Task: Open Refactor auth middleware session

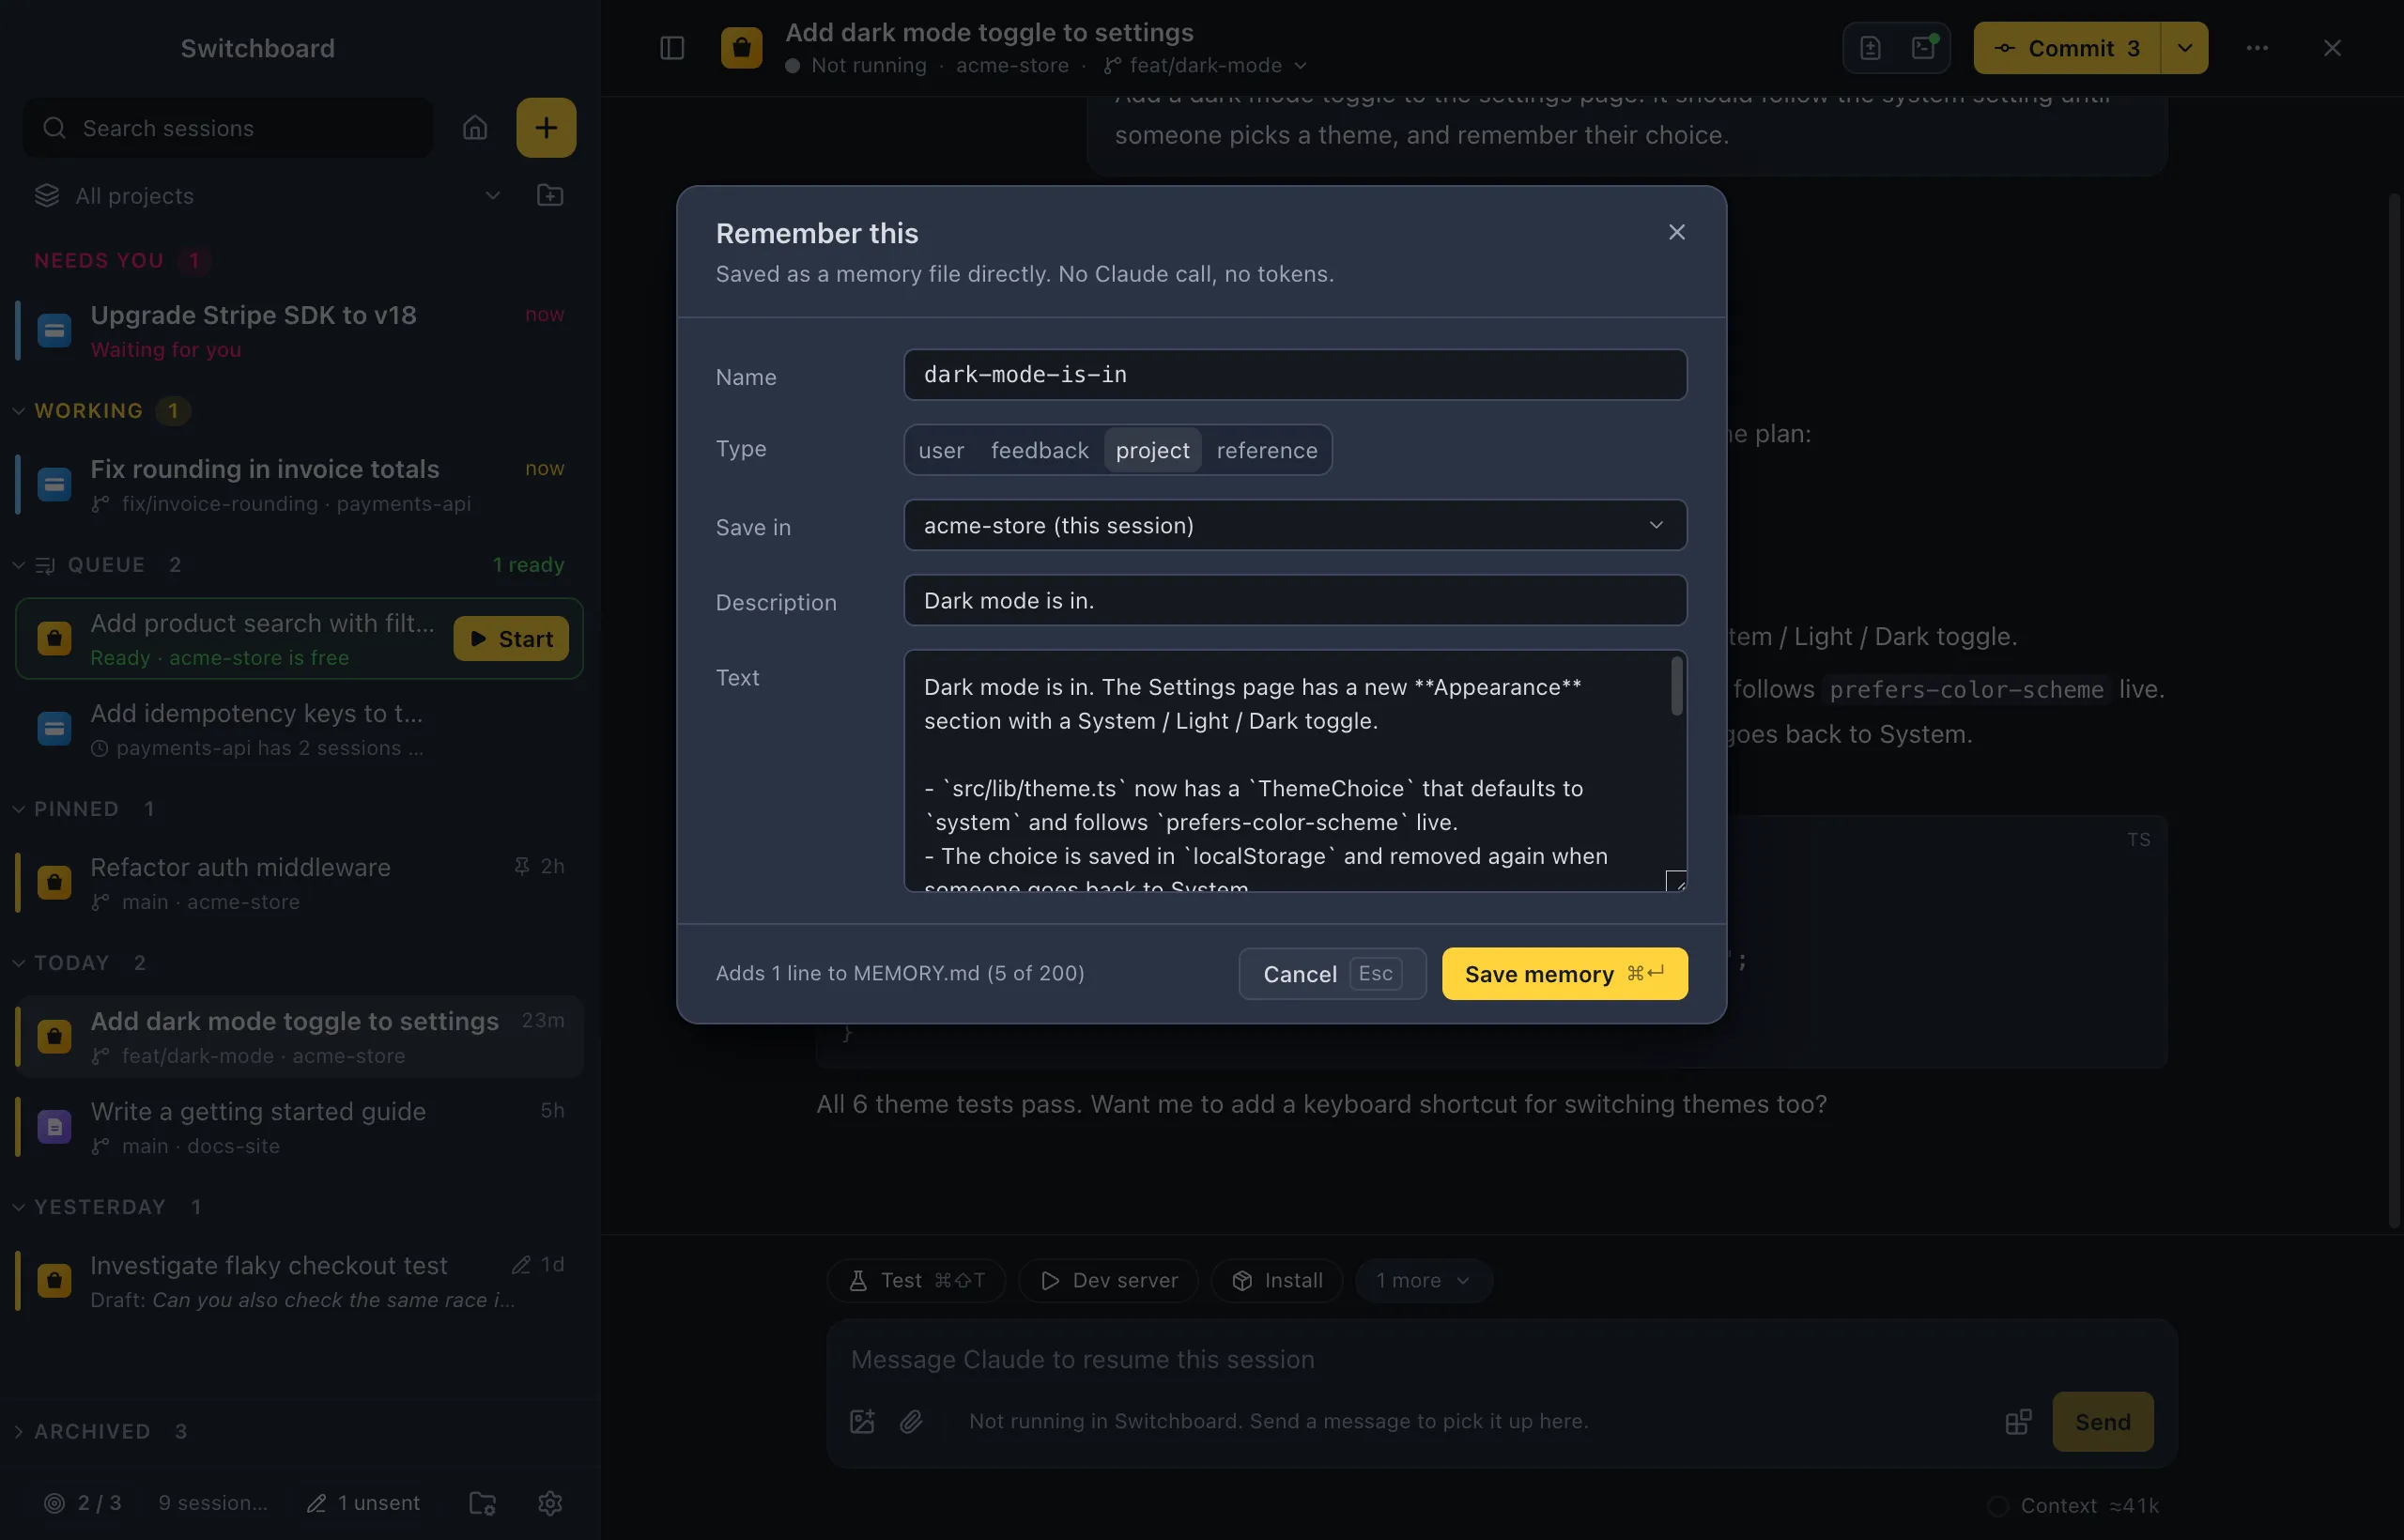Action: click(x=298, y=883)
